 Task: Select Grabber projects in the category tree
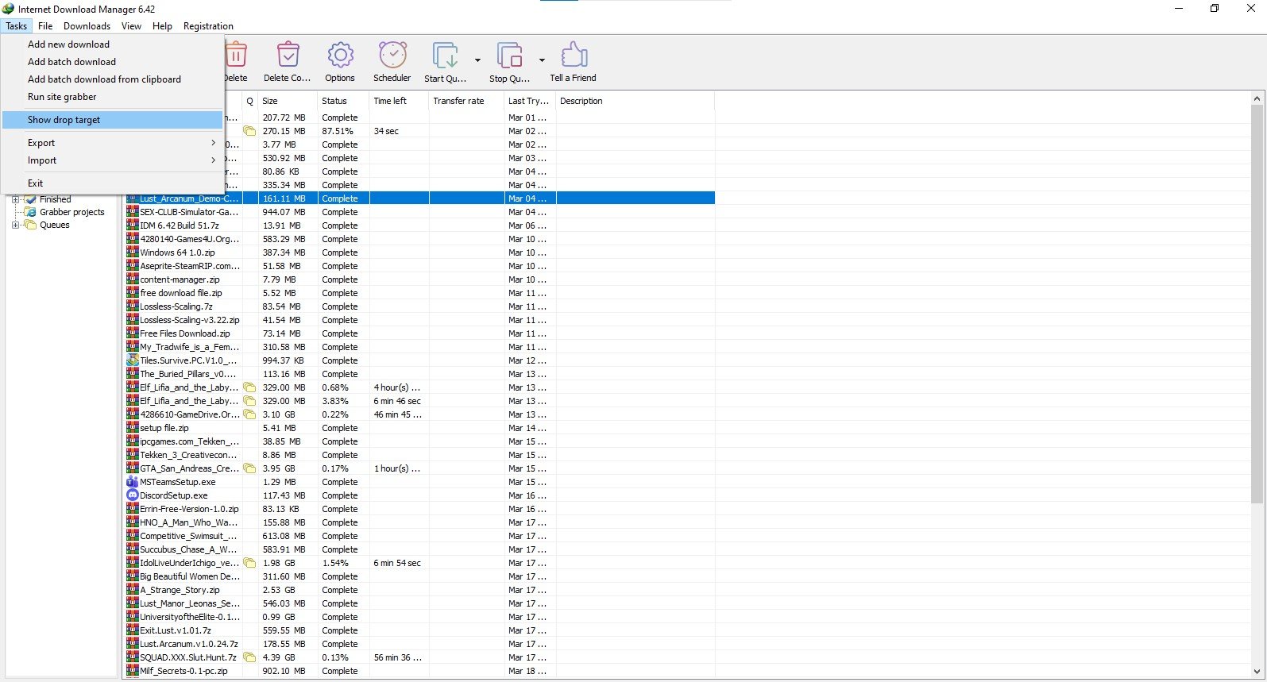click(71, 212)
